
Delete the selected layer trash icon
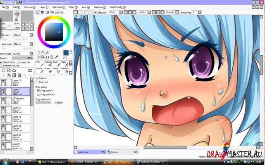(19, 75)
